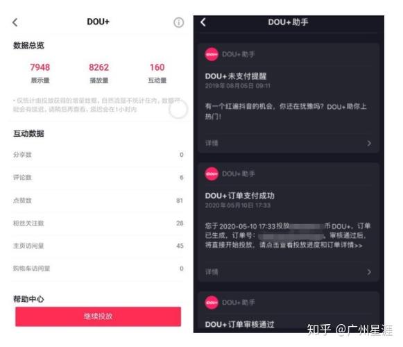
Task: Select the 160 互动量 statistic
Action: [x=157, y=73]
